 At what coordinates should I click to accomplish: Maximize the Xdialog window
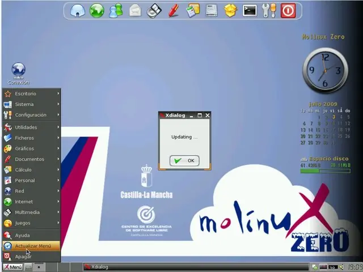click(x=200, y=116)
